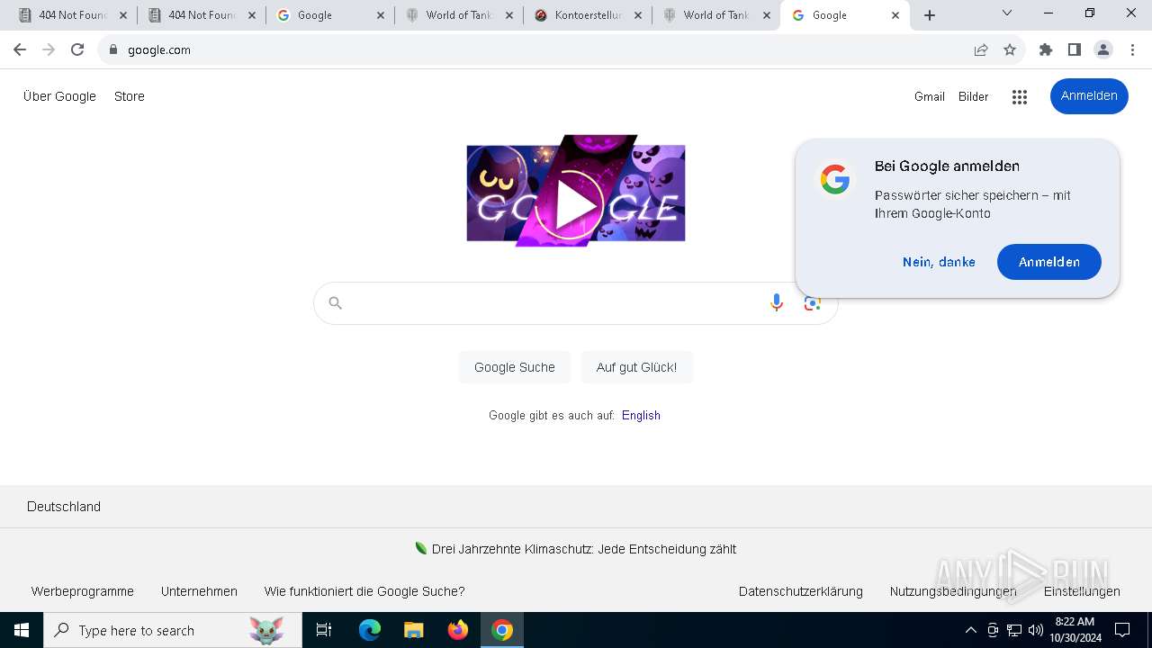Open the Chrome profile avatar
The height and width of the screenshot is (648, 1152).
pos(1103,49)
